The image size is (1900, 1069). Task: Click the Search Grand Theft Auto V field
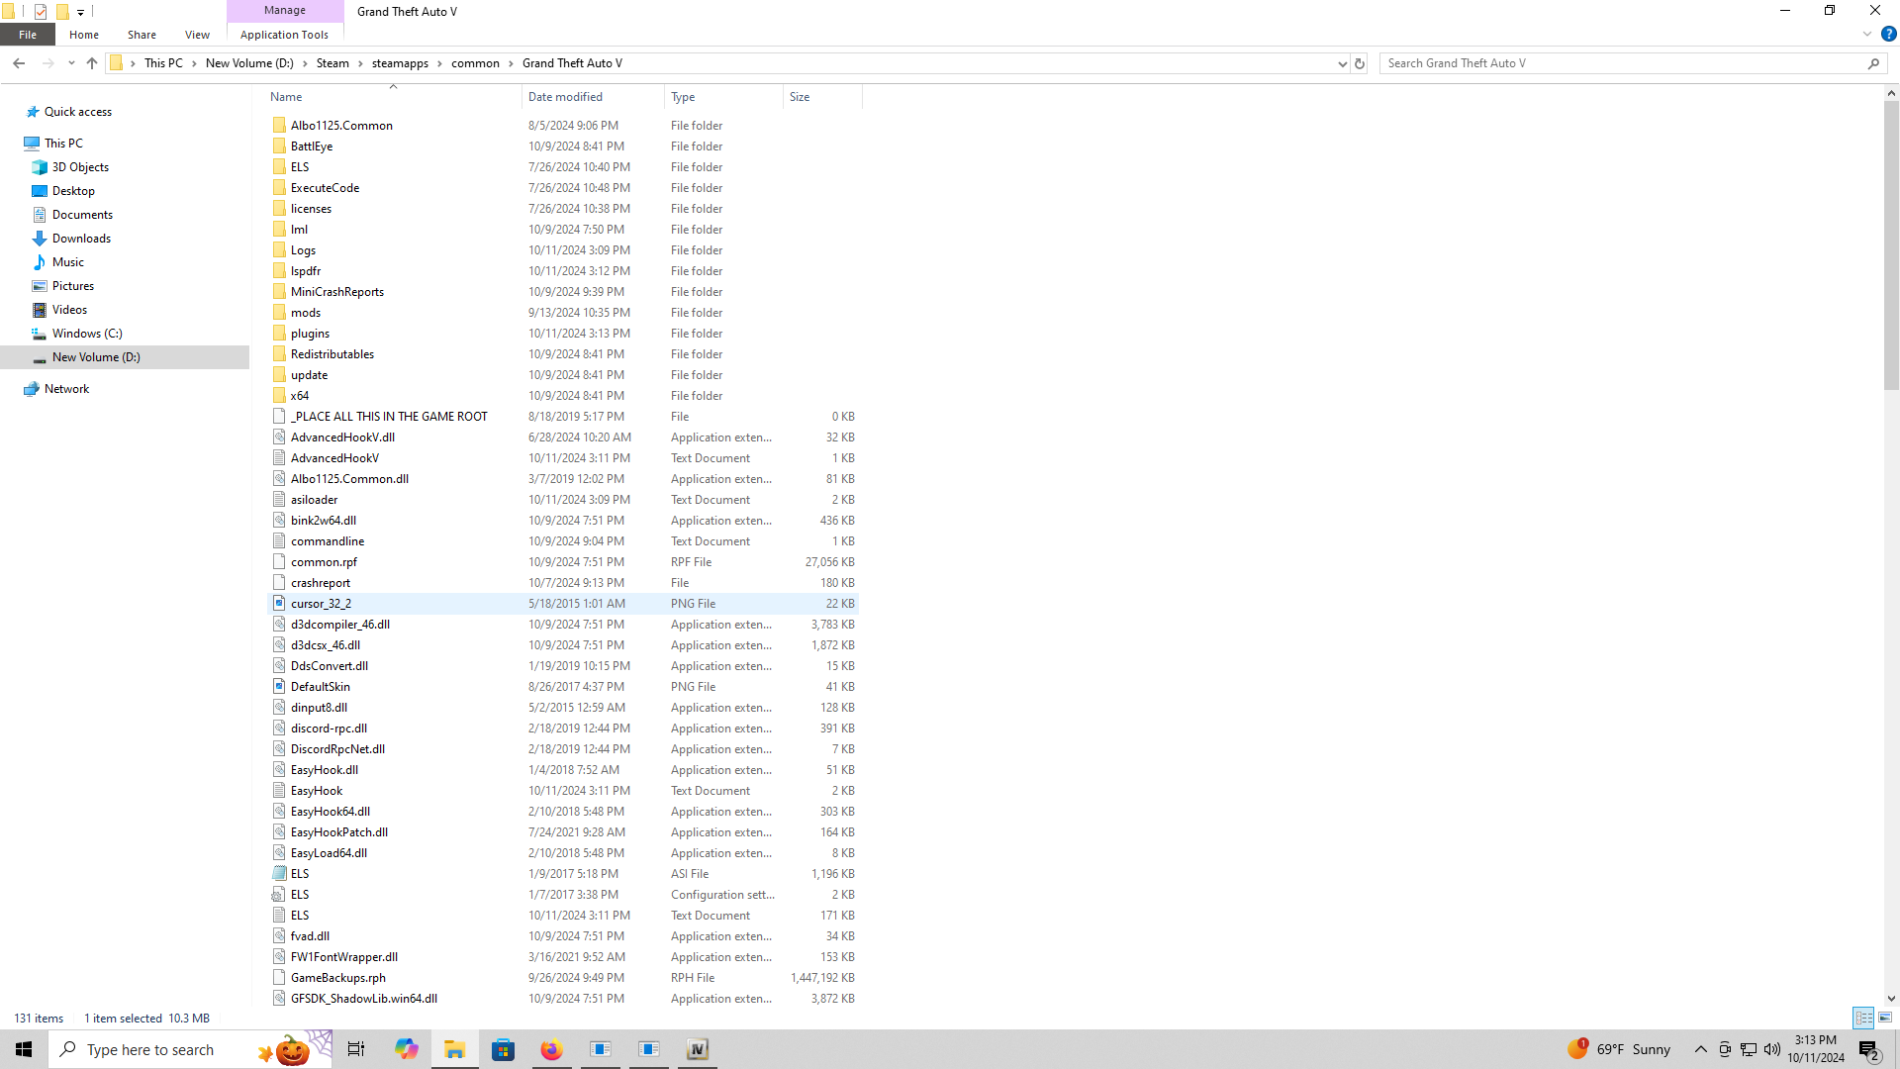[x=1623, y=63]
